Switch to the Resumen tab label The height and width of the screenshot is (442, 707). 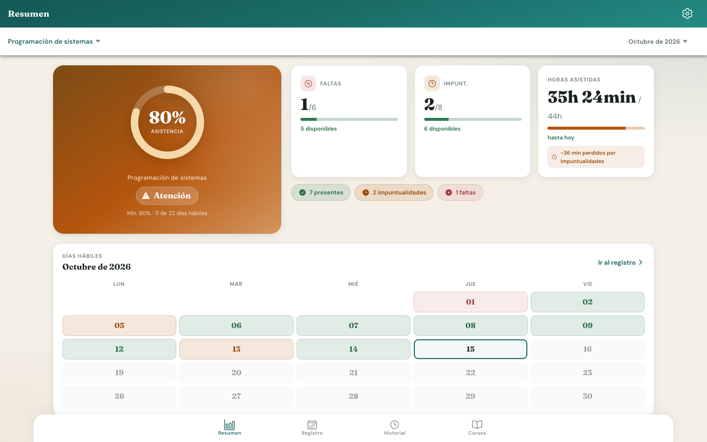point(230,433)
